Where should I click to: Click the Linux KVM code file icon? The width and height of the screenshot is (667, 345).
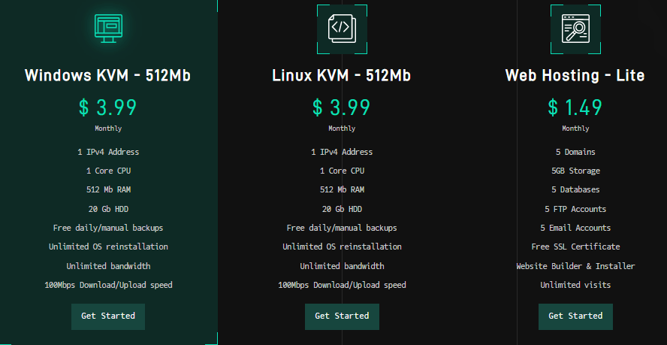[x=342, y=29]
